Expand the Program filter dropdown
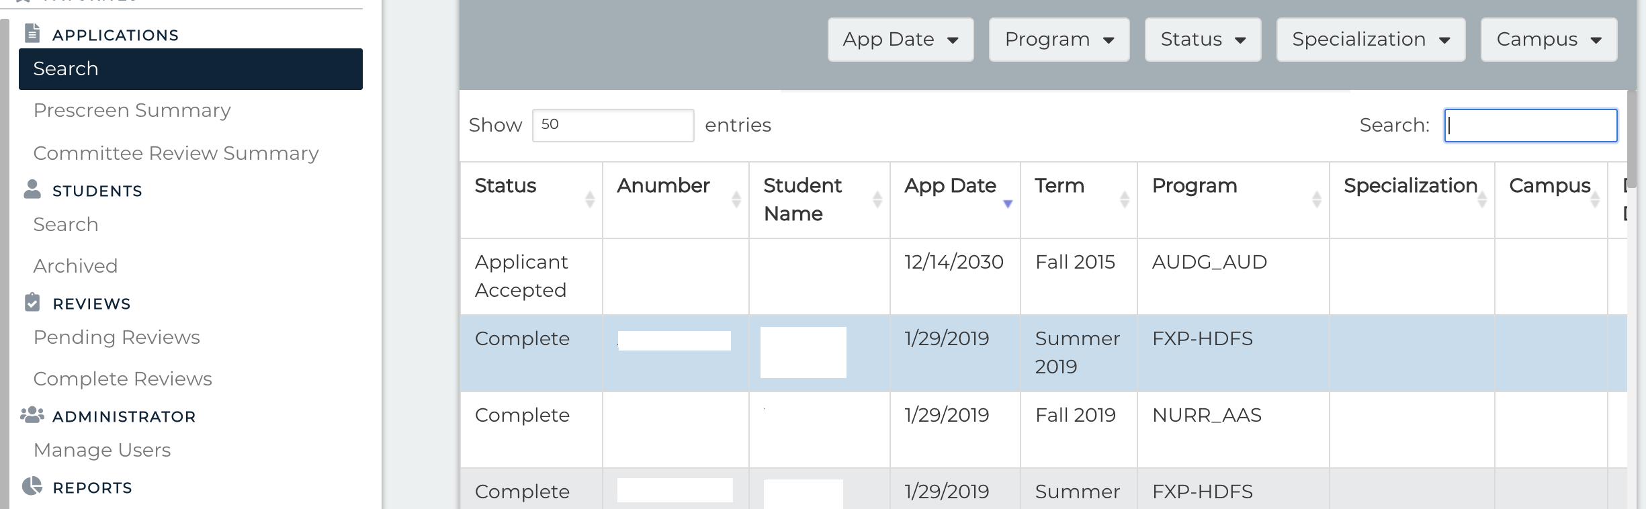The height and width of the screenshot is (509, 1646). point(1059,40)
